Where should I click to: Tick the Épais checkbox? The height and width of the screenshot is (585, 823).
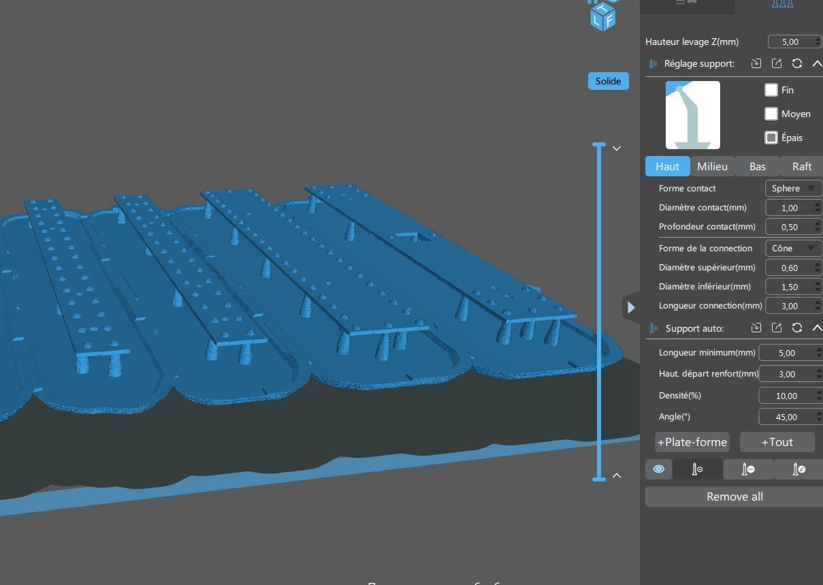point(771,138)
